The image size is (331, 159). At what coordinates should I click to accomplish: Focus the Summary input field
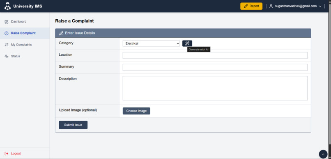click(x=215, y=67)
